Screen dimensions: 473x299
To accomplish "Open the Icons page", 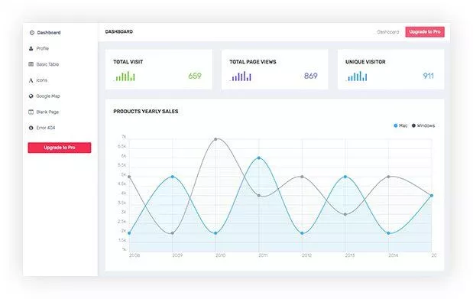I will (x=41, y=80).
